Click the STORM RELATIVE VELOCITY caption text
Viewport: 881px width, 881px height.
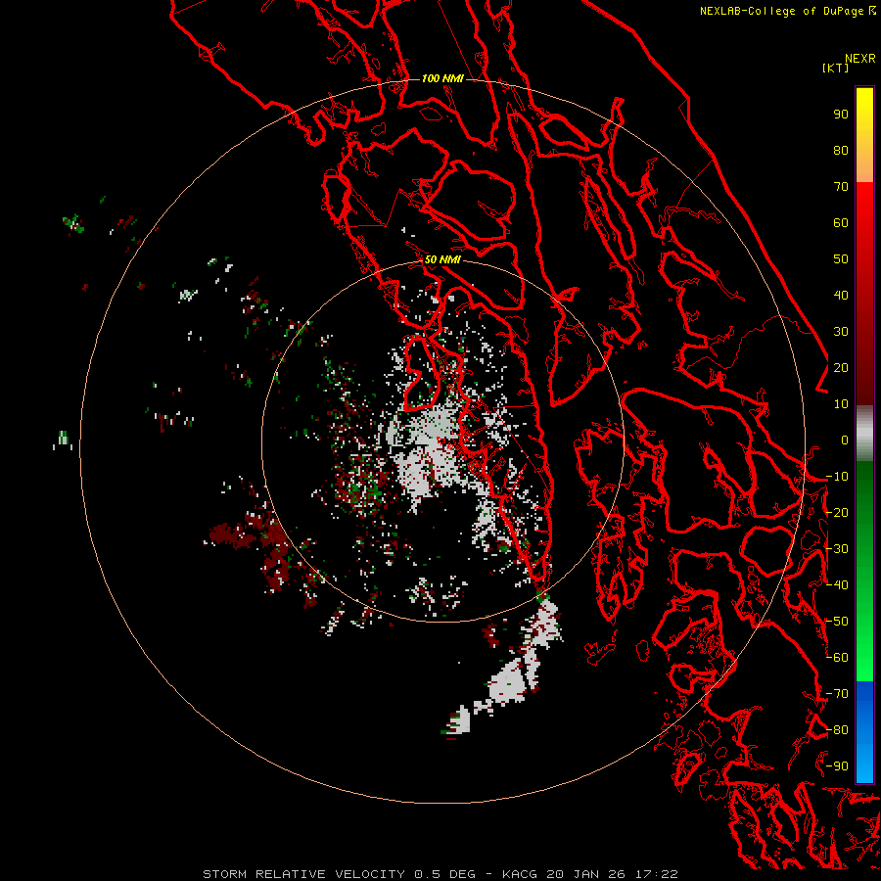coord(303,874)
